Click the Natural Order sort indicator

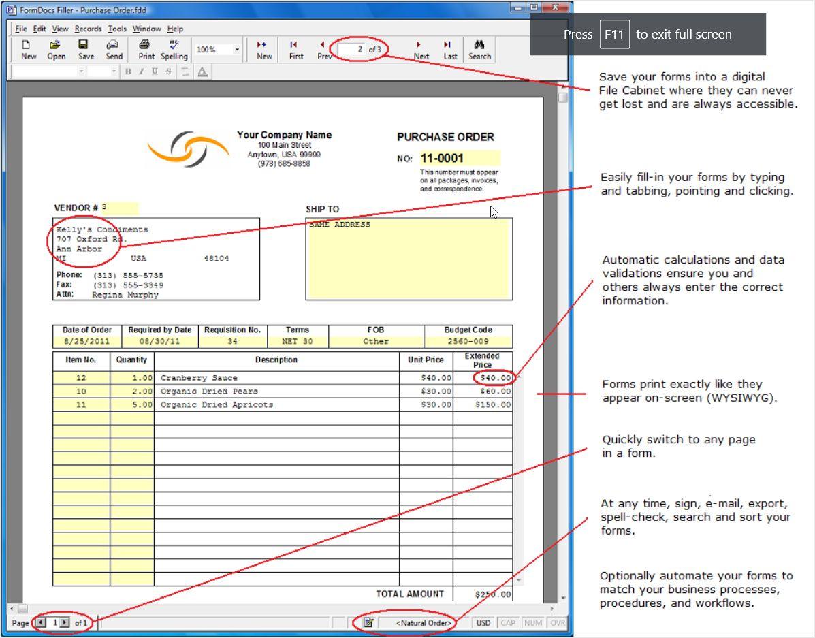coord(423,623)
